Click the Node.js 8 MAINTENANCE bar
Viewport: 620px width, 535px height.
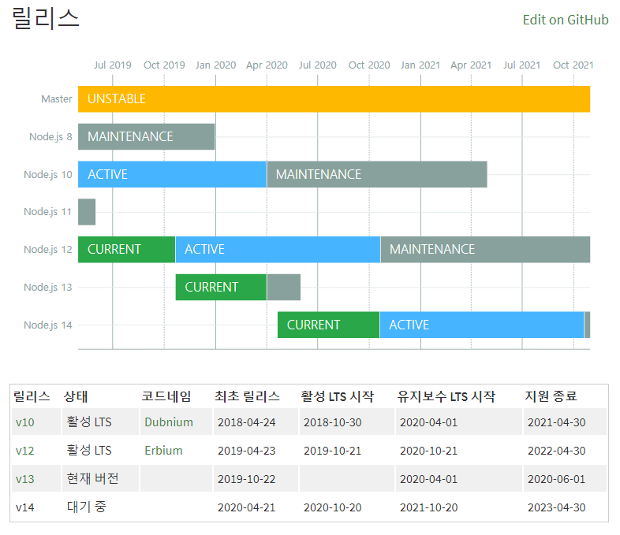pos(146,136)
